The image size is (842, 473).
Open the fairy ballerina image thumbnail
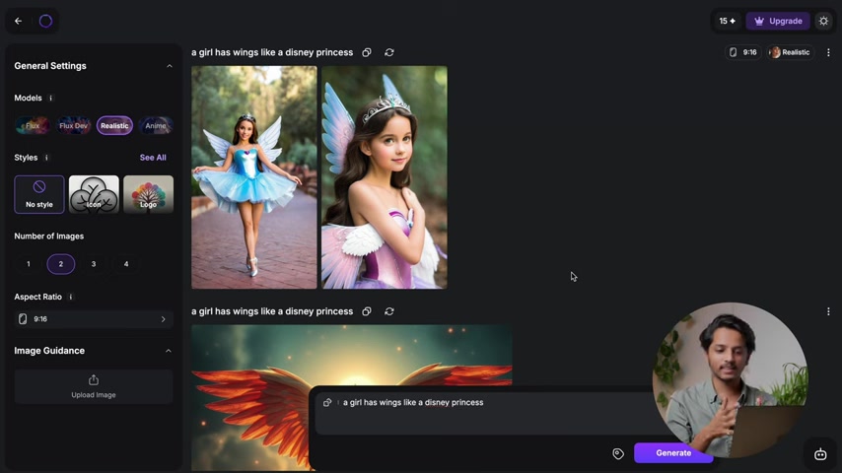click(x=254, y=177)
